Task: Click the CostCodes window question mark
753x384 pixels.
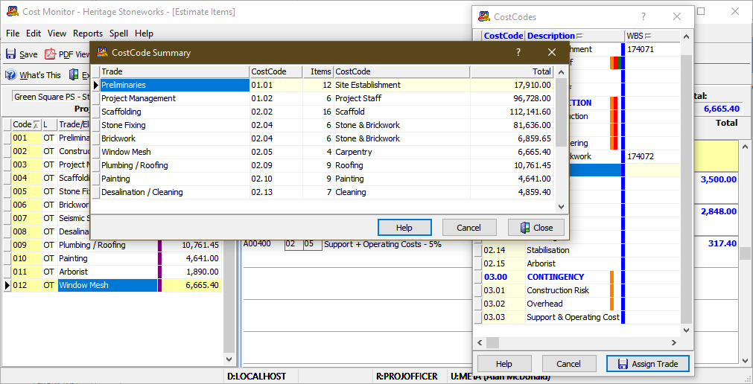Action: [x=644, y=17]
